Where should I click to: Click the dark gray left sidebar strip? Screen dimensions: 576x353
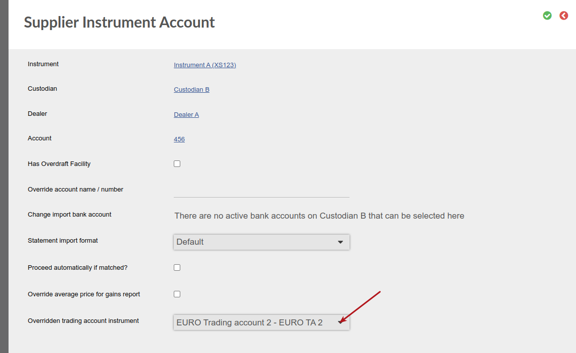4,176
